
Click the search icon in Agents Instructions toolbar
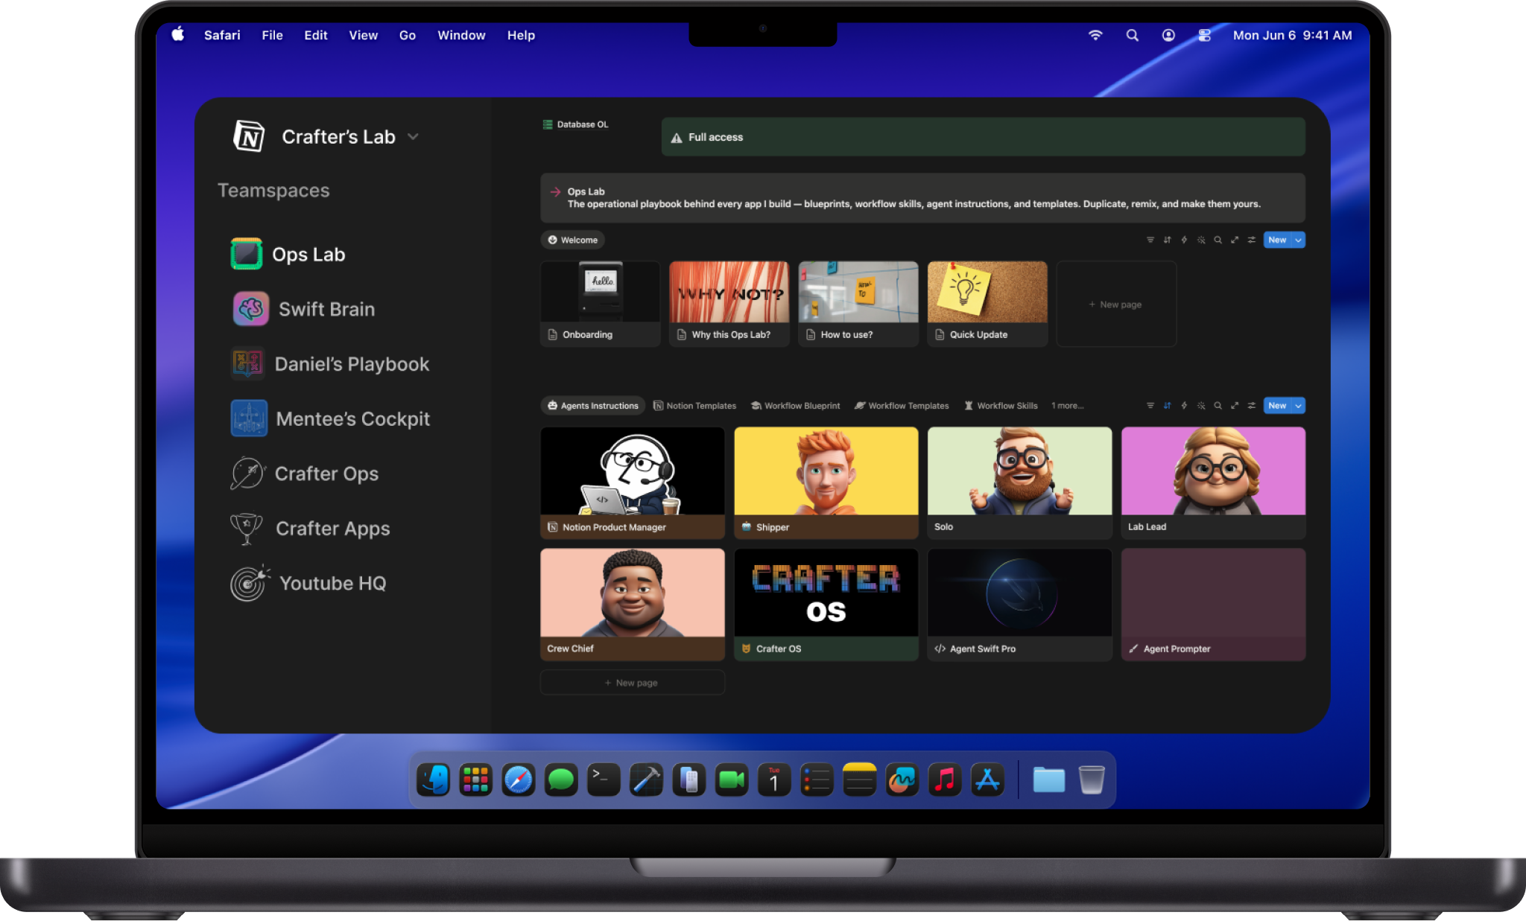[x=1218, y=406]
